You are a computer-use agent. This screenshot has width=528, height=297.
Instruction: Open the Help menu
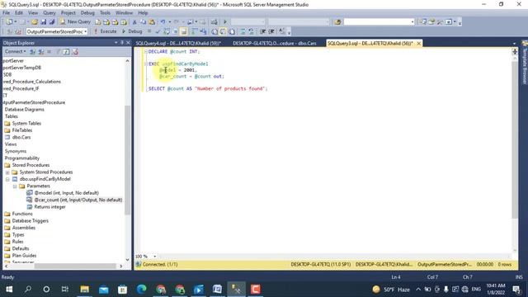pyautogui.click(x=143, y=13)
